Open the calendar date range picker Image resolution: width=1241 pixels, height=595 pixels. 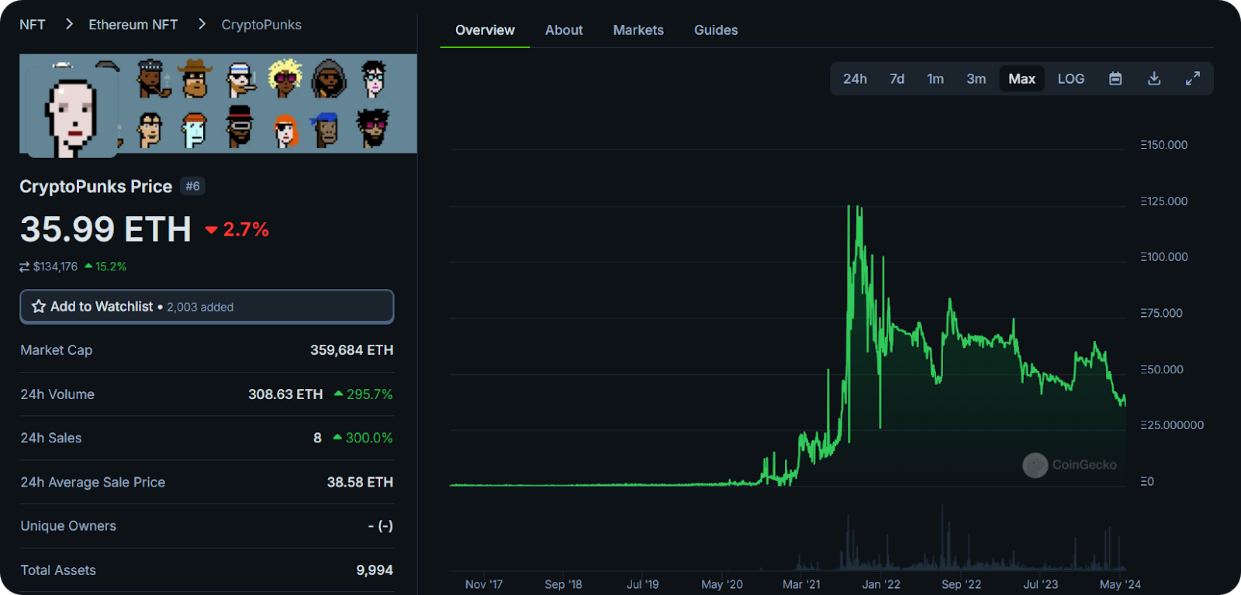click(x=1115, y=78)
